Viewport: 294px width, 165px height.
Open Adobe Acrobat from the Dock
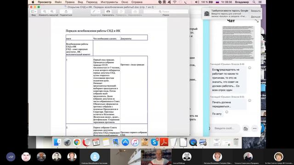coord(164,143)
